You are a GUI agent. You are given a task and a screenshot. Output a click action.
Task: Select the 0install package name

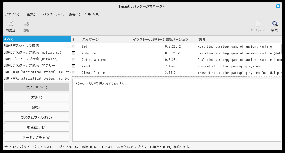point(89,66)
